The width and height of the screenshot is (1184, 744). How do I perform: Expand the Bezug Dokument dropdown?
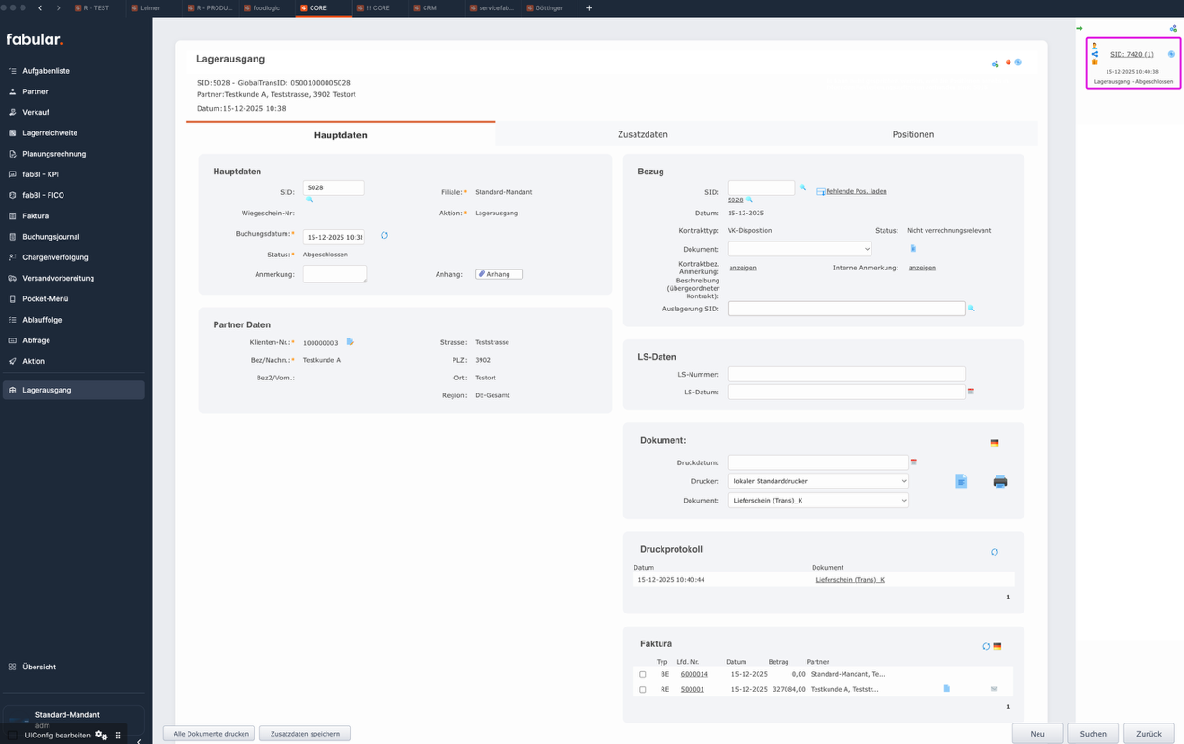799,249
